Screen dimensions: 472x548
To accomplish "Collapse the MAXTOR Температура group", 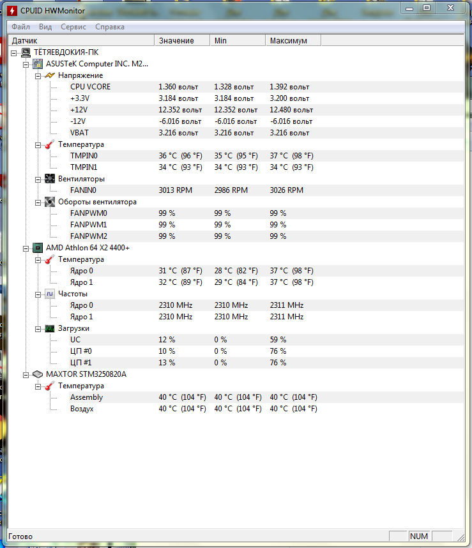I will coord(38,386).
